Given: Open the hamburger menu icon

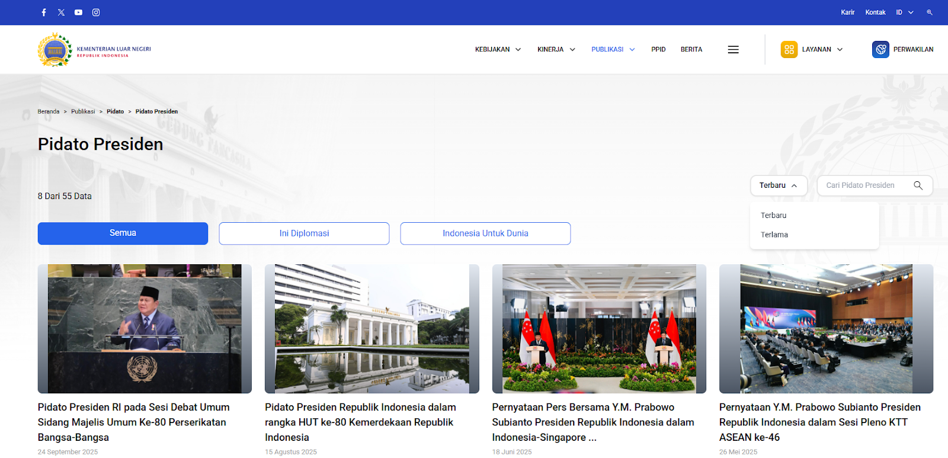Looking at the screenshot, I should 733,50.
